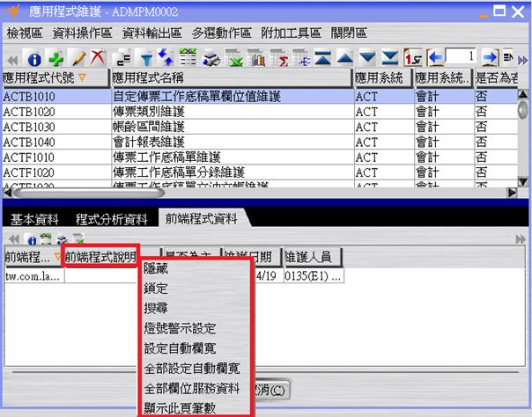
Task: Select 顯示此頁筆數 context menu entry
Action: 180,407
